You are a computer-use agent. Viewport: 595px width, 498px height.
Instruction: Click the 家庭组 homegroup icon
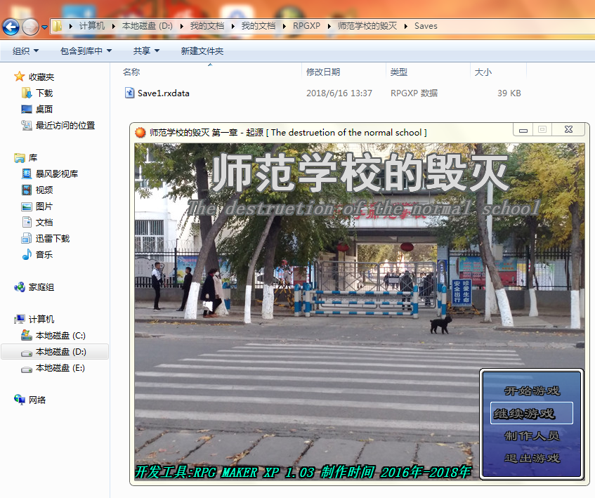point(20,287)
